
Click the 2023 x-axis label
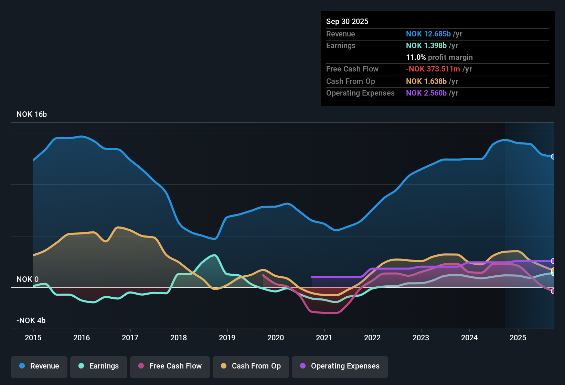(421, 338)
